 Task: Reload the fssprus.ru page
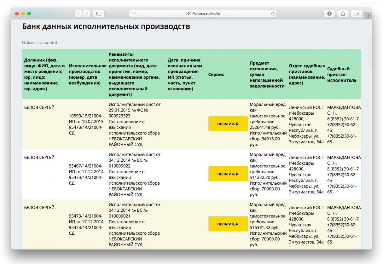pyautogui.click(x=273, y=14)
